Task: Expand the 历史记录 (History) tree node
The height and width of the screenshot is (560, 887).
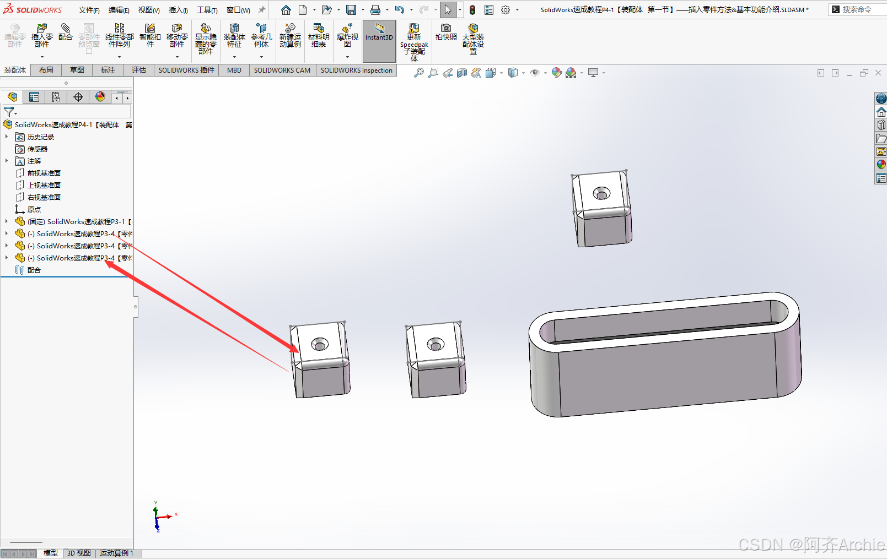Action: [x=7, y=137]
